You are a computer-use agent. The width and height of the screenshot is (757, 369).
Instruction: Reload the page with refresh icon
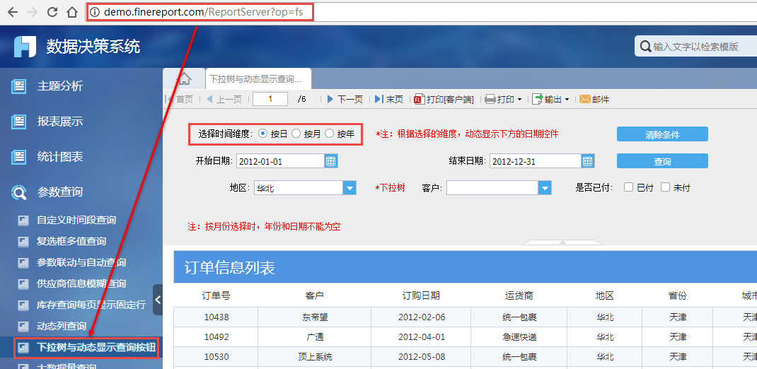tap(52, 12)
